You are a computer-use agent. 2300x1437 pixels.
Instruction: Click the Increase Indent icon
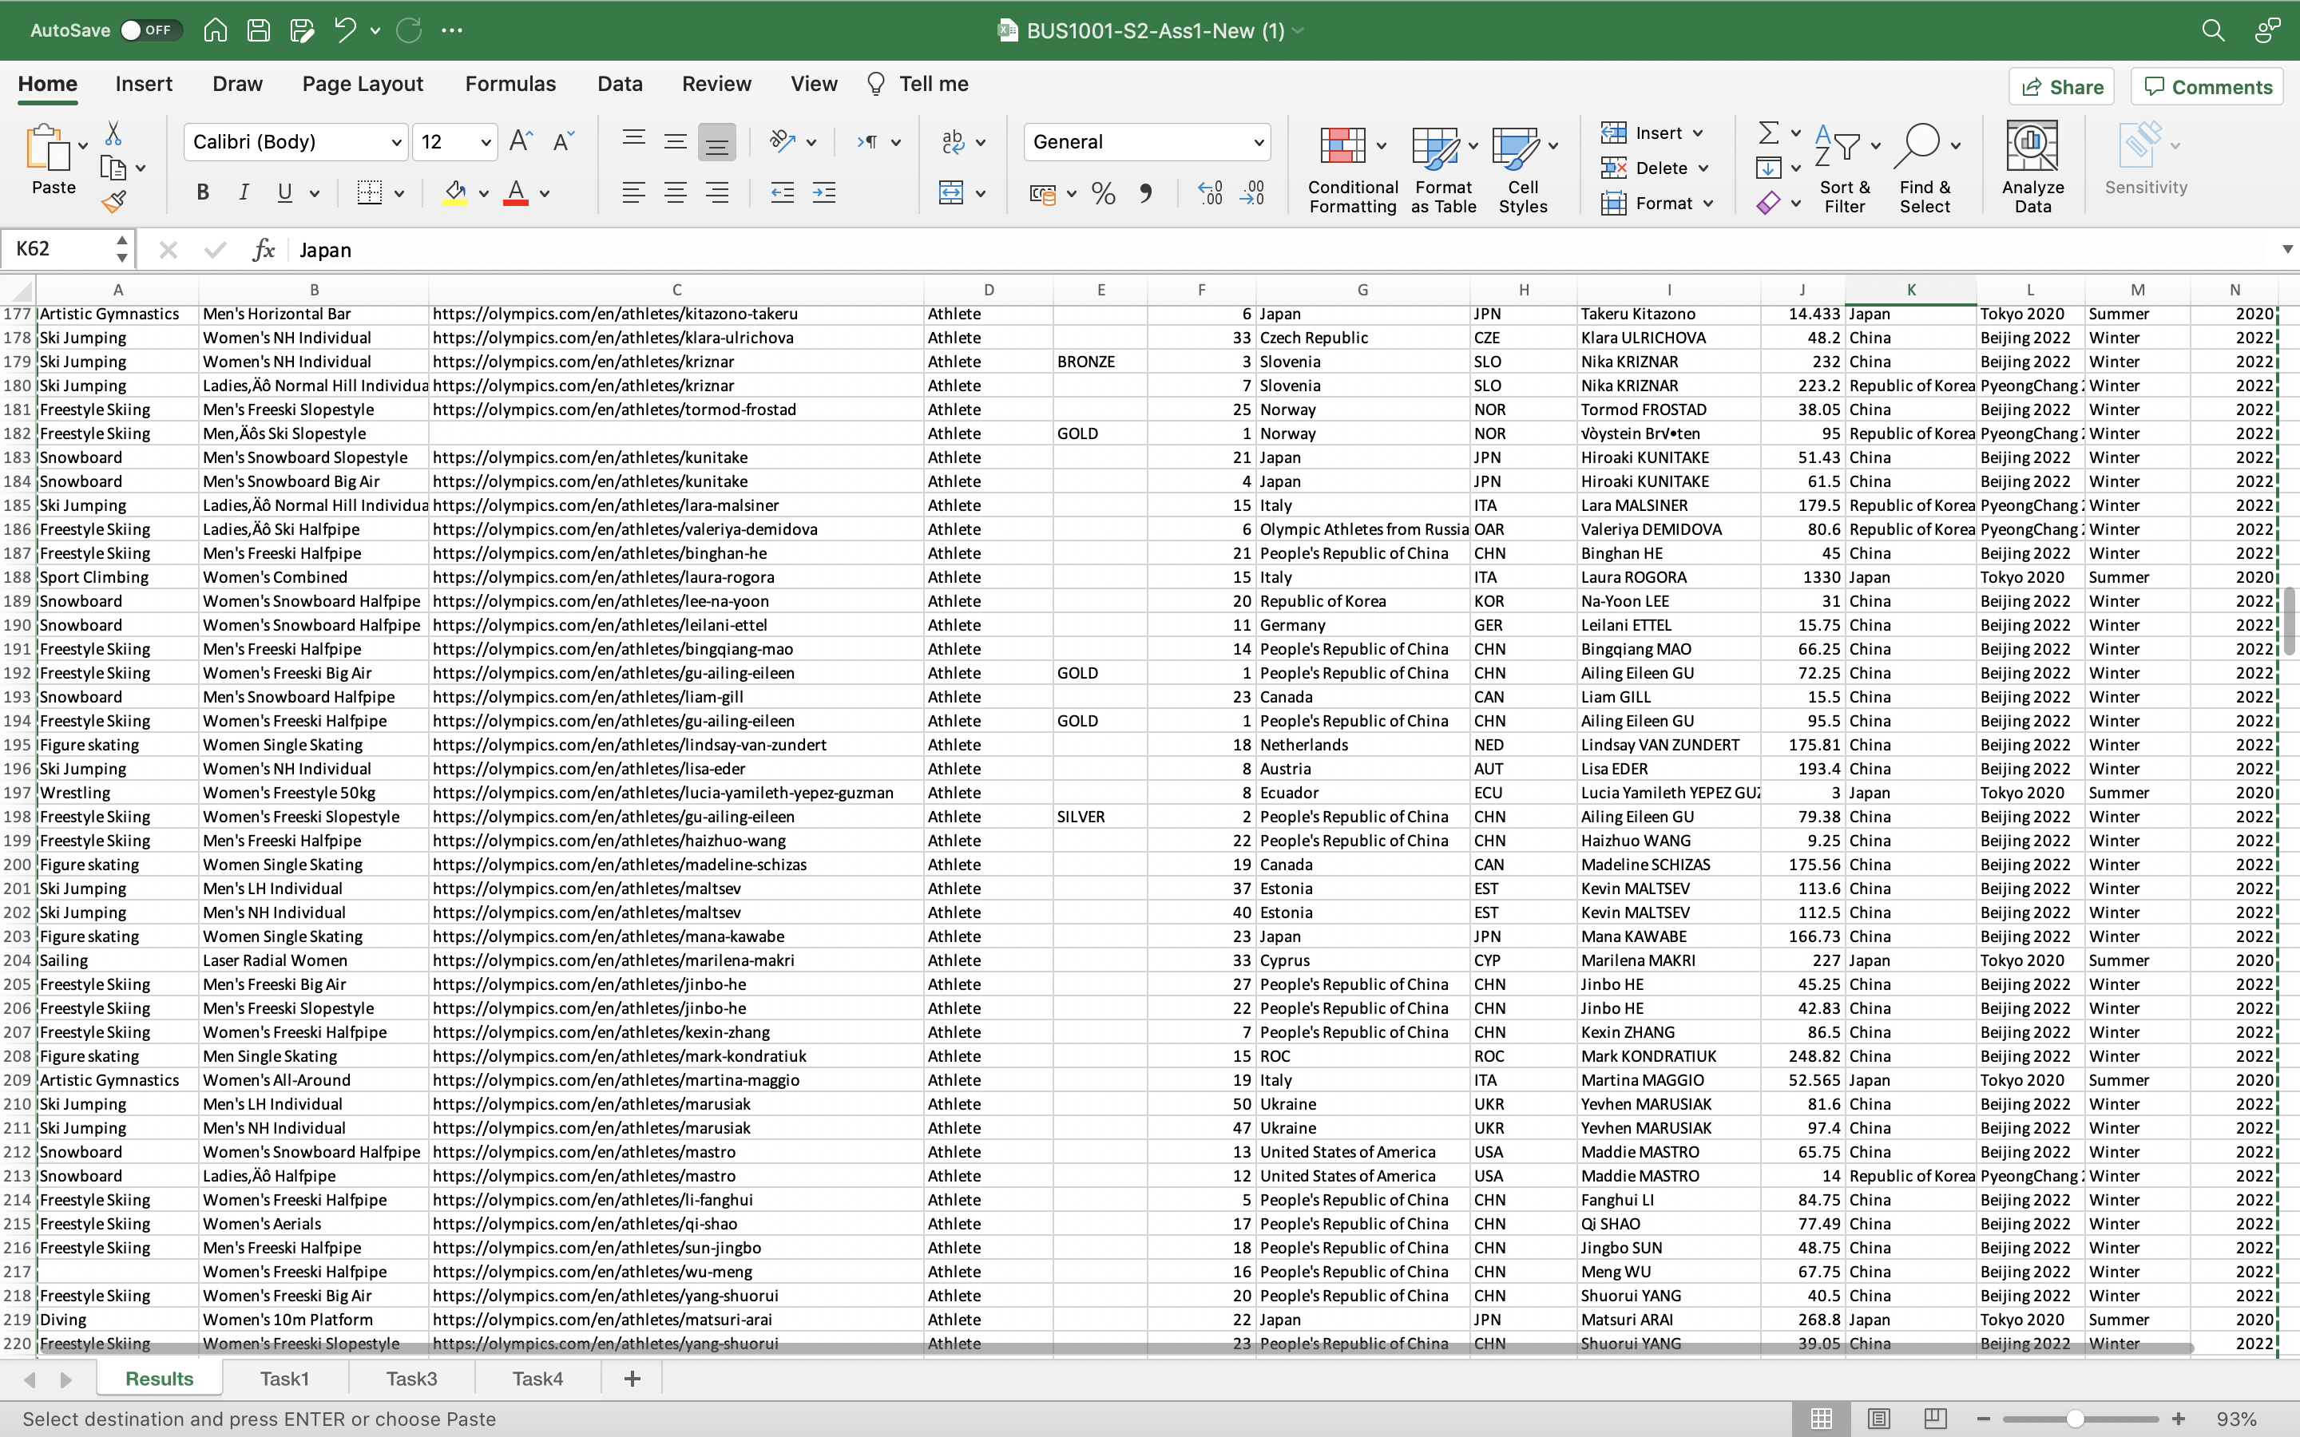point(823,193)
